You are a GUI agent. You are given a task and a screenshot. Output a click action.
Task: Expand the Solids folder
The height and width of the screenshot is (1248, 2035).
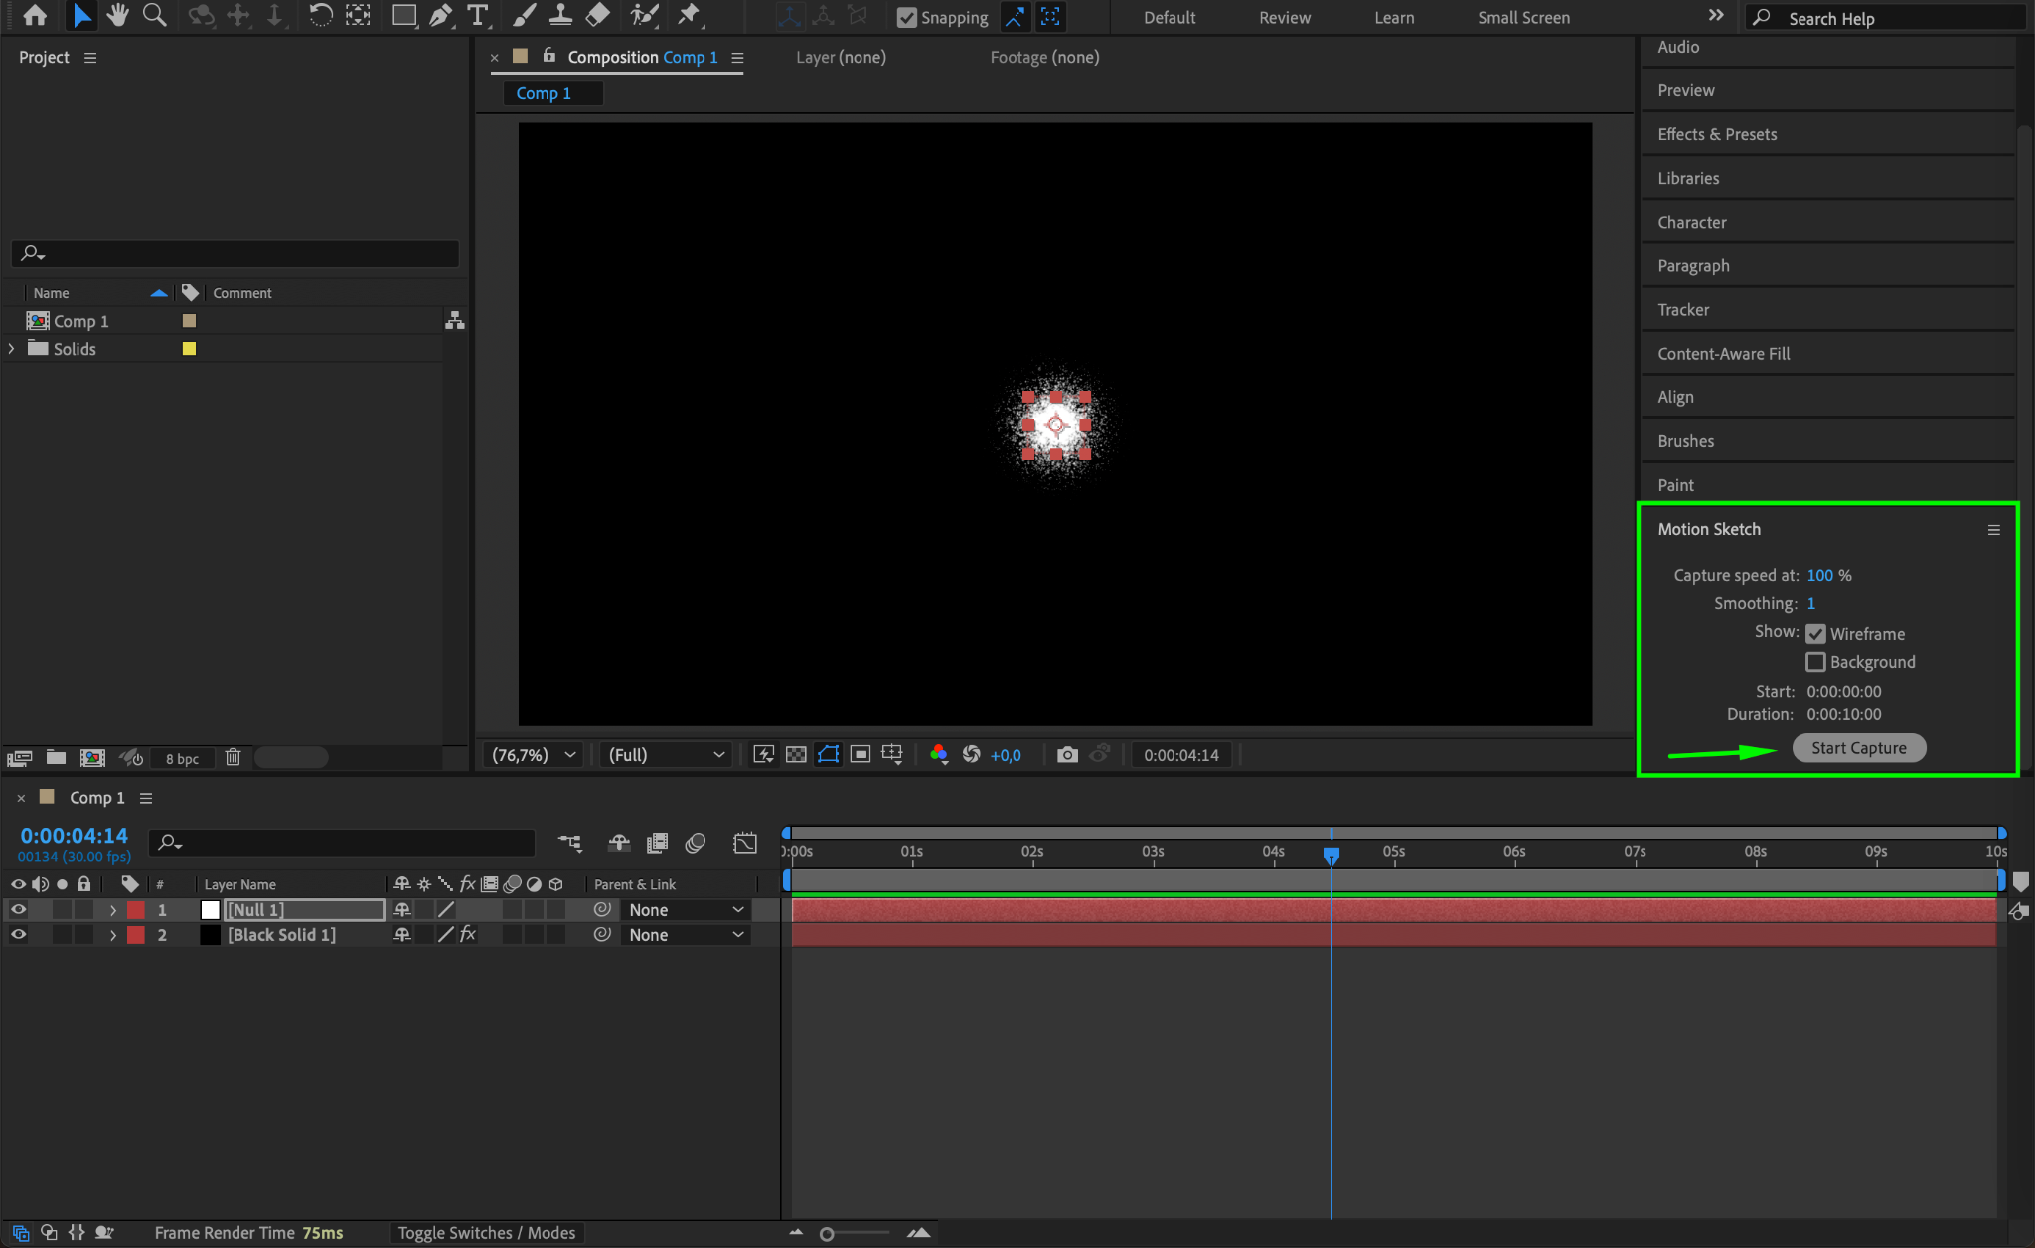pos(12,349)
